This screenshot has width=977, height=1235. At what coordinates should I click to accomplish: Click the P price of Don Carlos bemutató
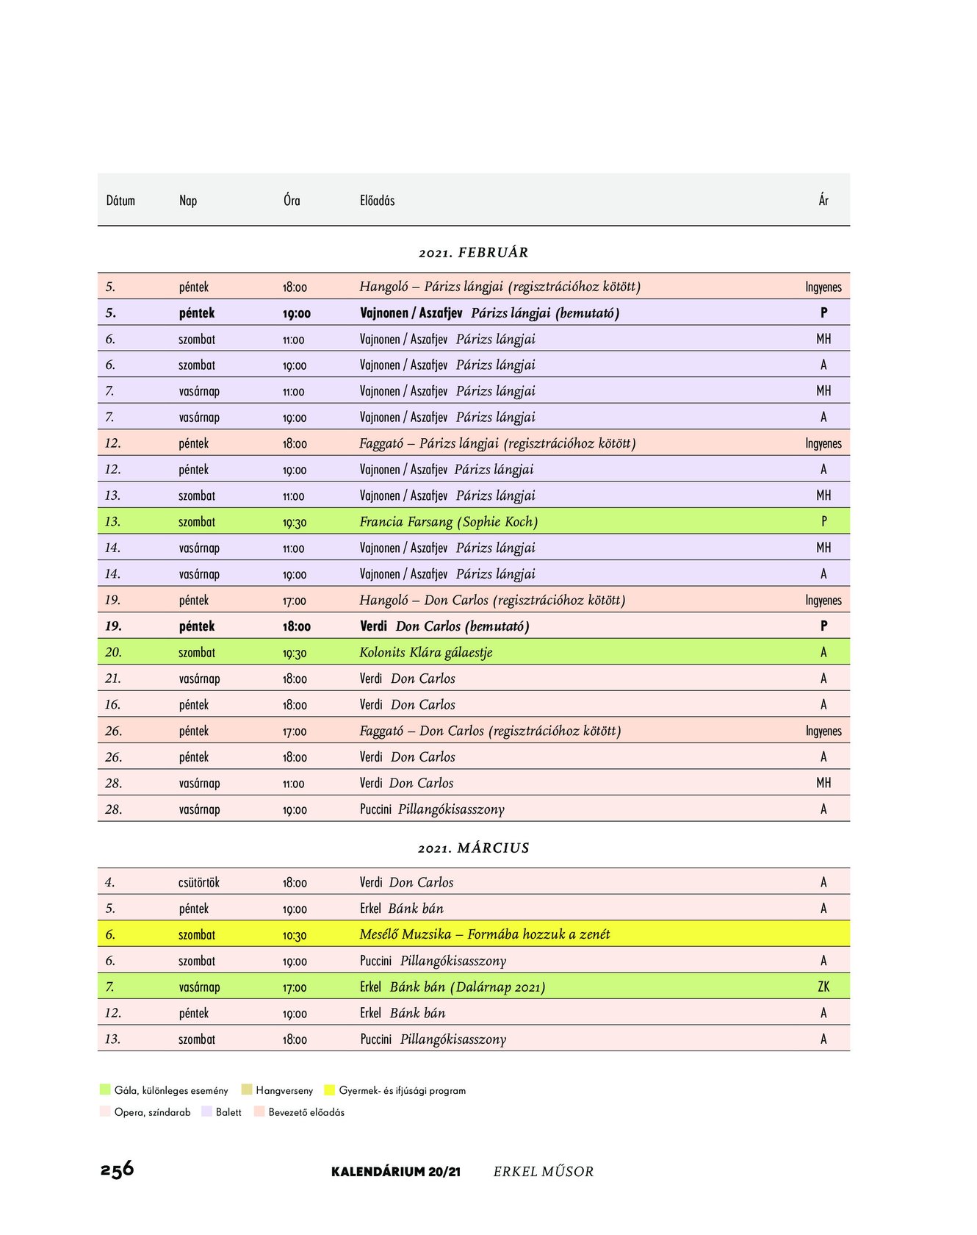pos(823,626)
